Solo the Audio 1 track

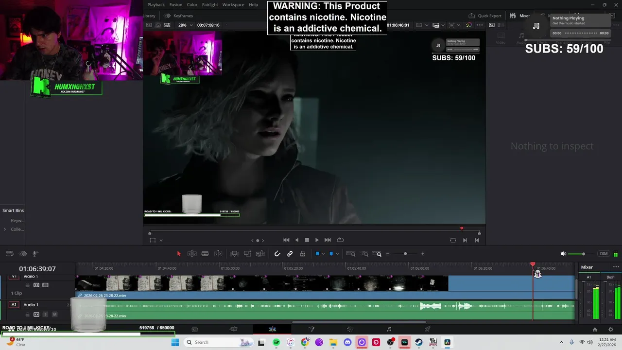pos(46,315)
